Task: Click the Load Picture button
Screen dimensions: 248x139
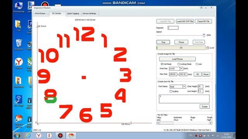Action: [177, 59]
